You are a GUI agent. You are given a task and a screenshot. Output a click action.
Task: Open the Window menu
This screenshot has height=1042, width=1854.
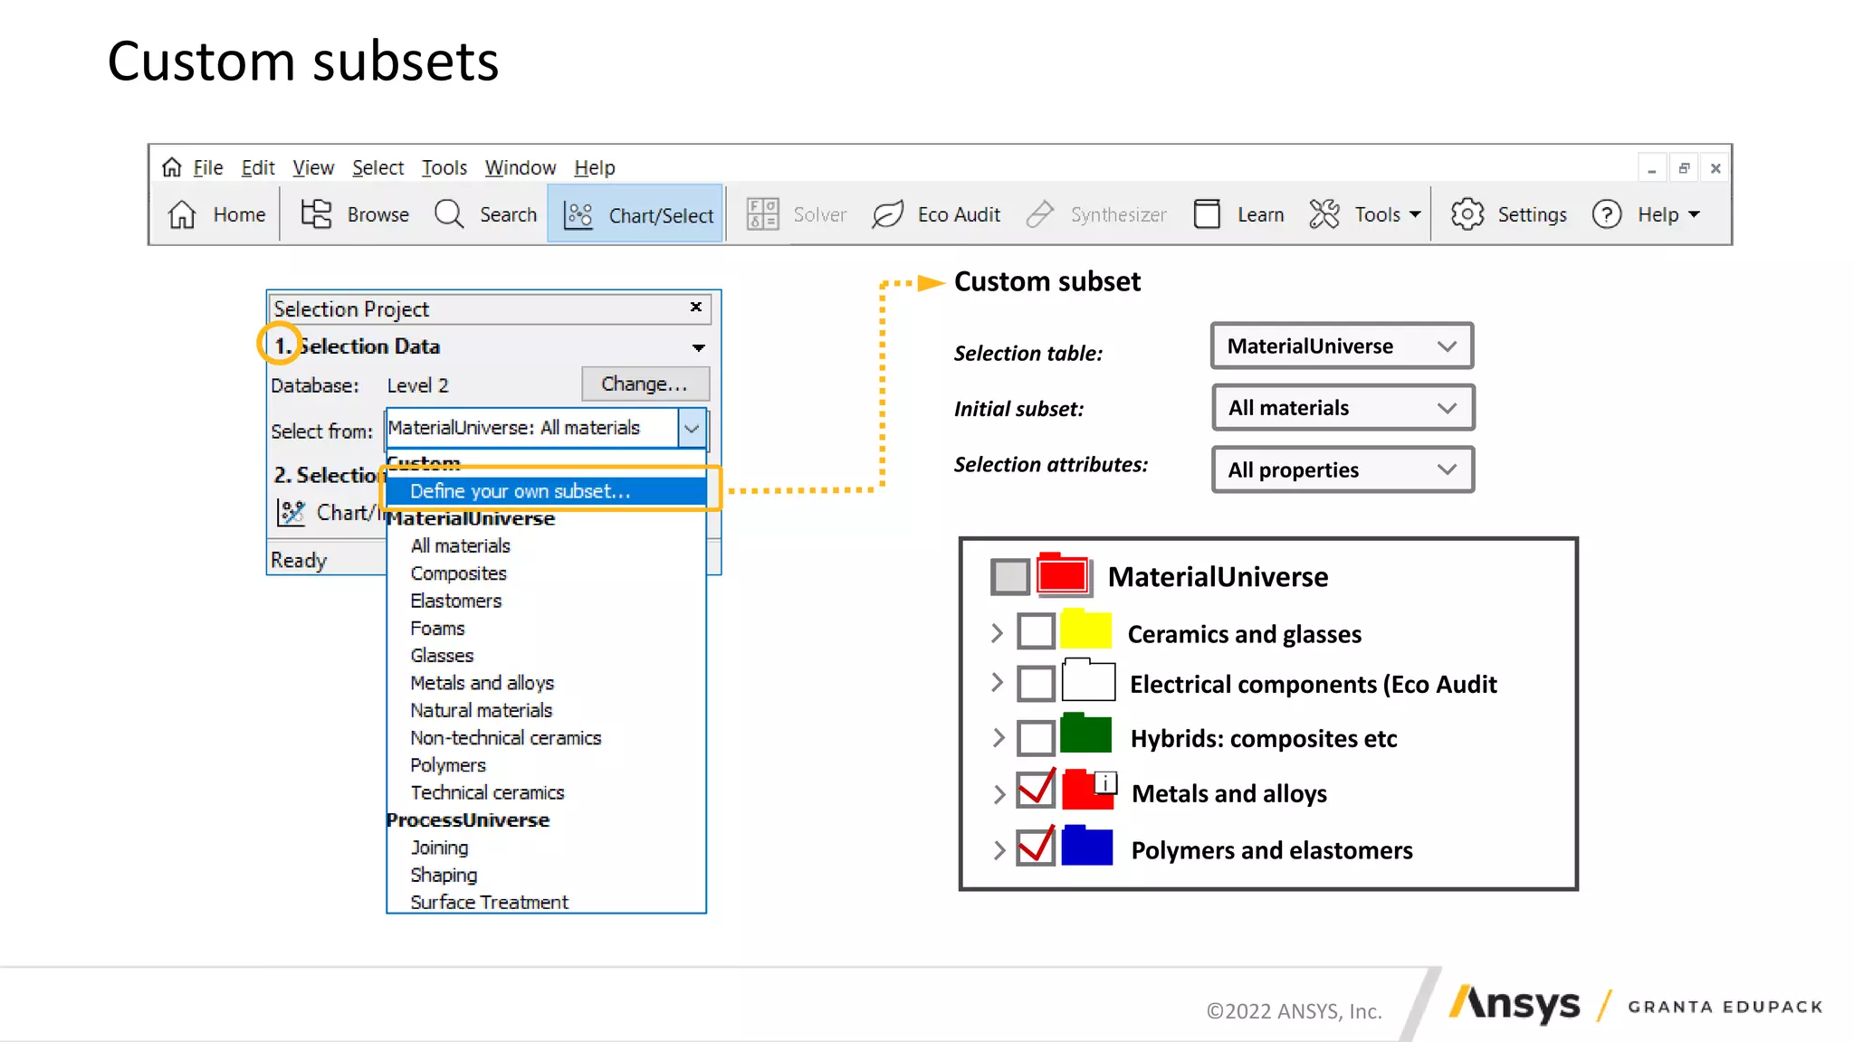pyautogui.click(x=520, y=167)
